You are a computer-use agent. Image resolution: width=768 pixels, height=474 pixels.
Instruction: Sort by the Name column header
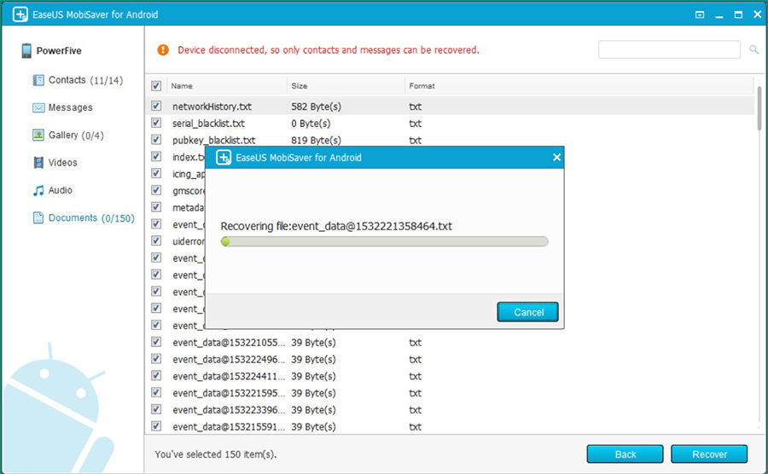[227, 85]
